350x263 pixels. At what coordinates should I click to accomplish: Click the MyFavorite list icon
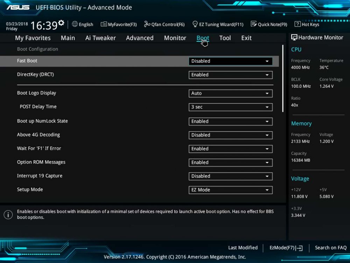click(x=104, y=24)
